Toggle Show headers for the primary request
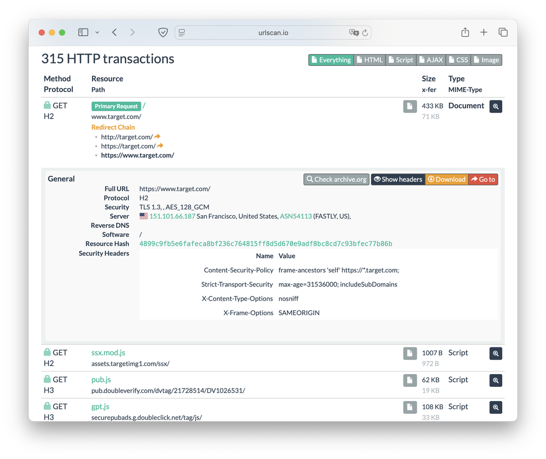The width and height of the screenshot is (546, 459). (397, 179)
